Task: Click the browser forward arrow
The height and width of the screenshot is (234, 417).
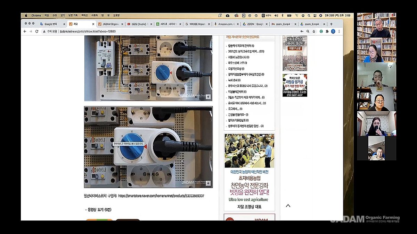Action: (x=31, y=31)
